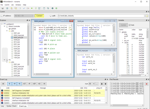
Task: Click the tile windows toolbar icon
Action: coord(44,8)
